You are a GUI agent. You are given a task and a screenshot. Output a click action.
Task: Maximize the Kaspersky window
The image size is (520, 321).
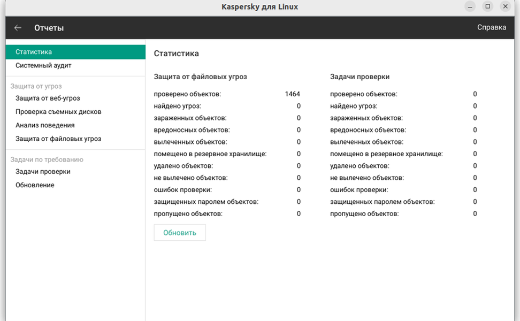[x=487, y=6]
